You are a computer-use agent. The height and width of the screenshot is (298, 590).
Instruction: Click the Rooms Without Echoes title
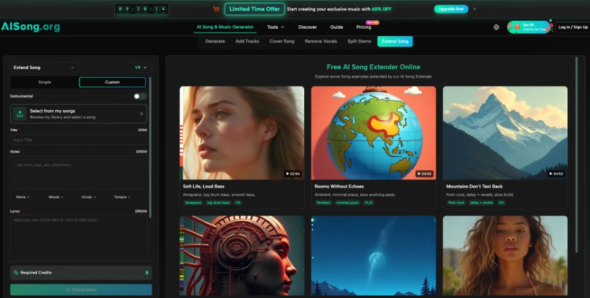pyautogui.click(x=339, y=186)
